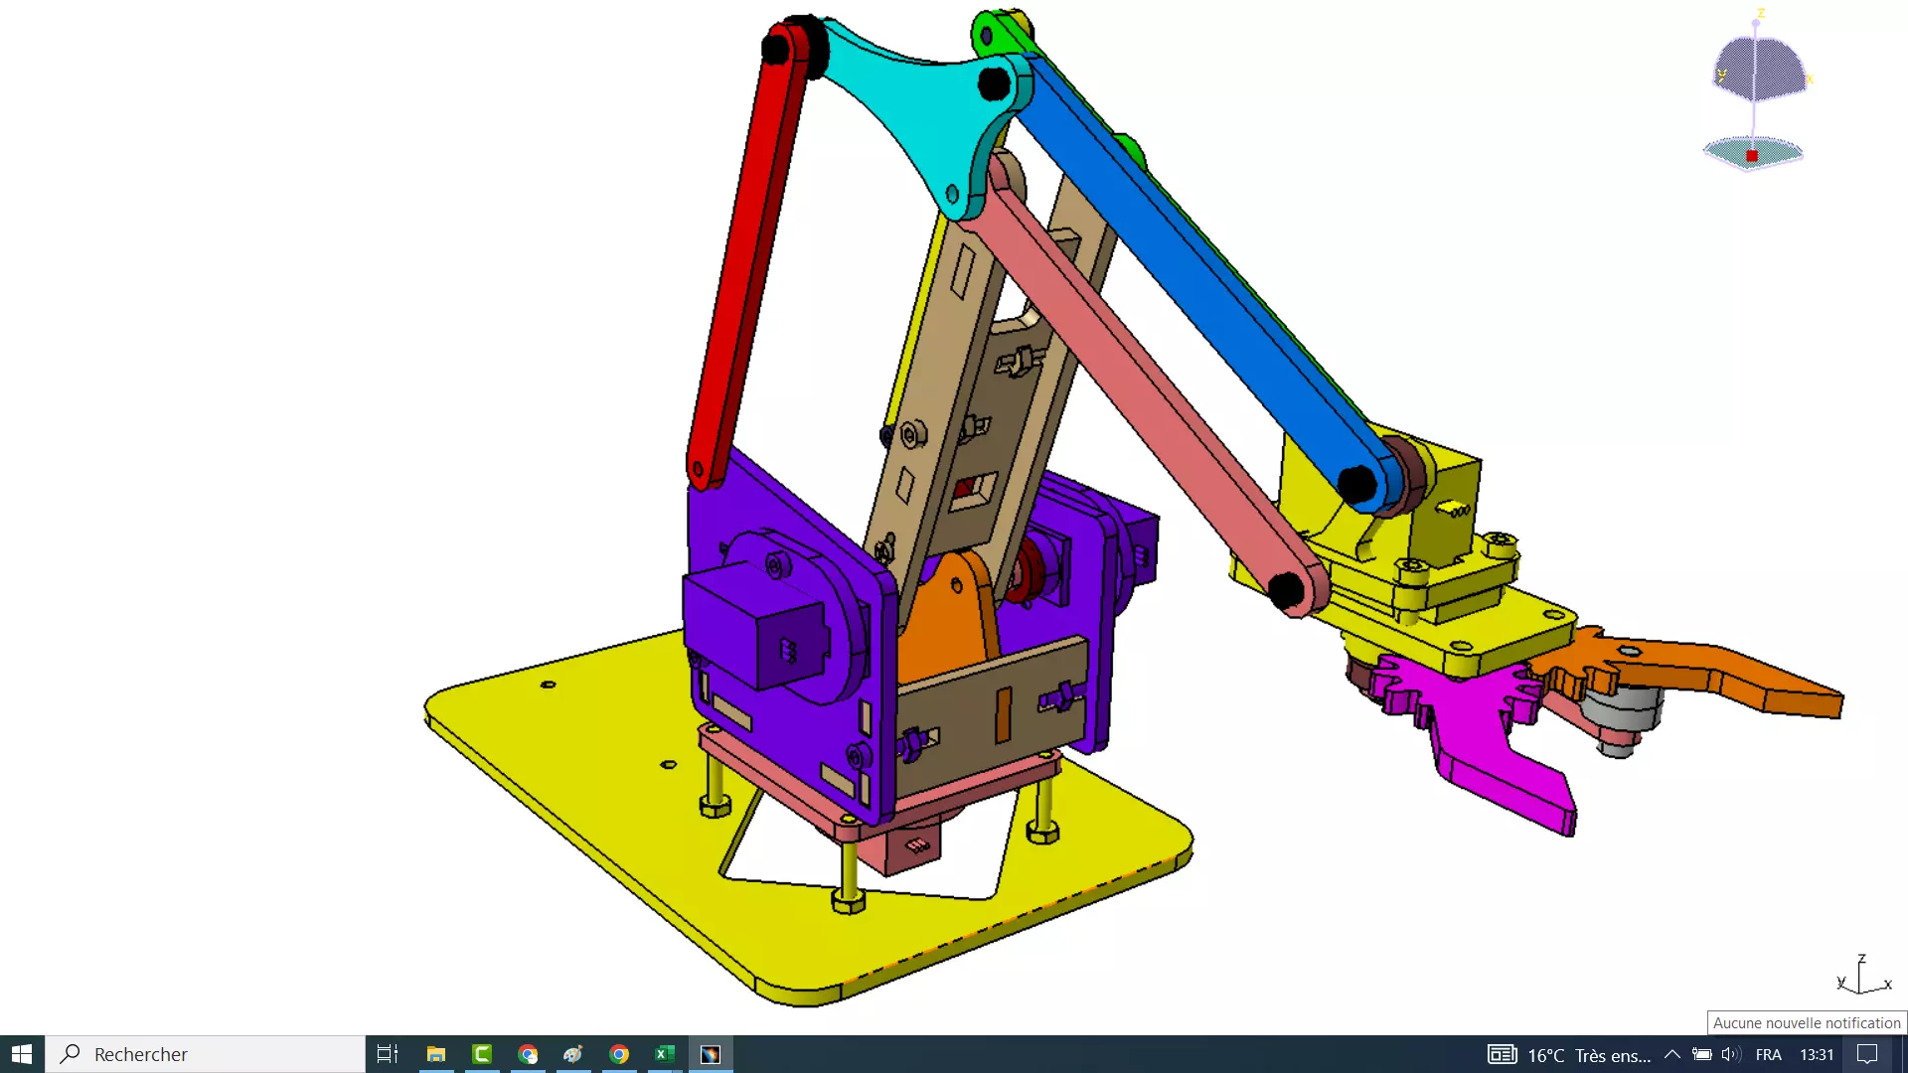This screenshot has width=1908, height=1073.
Task: Open Task View from the taskbar
Action: coord(388,1054)
